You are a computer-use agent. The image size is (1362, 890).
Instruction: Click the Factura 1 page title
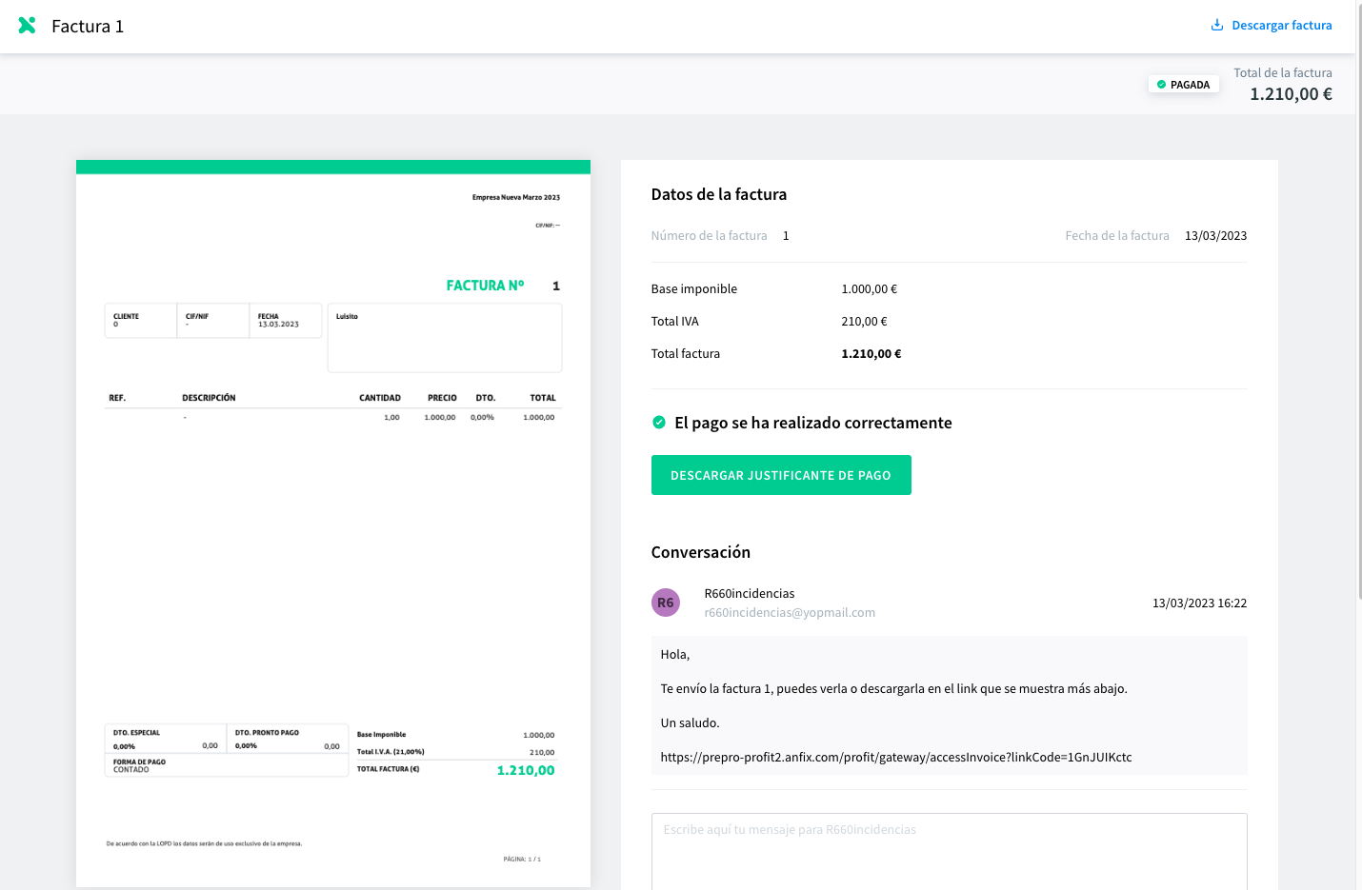88,27
